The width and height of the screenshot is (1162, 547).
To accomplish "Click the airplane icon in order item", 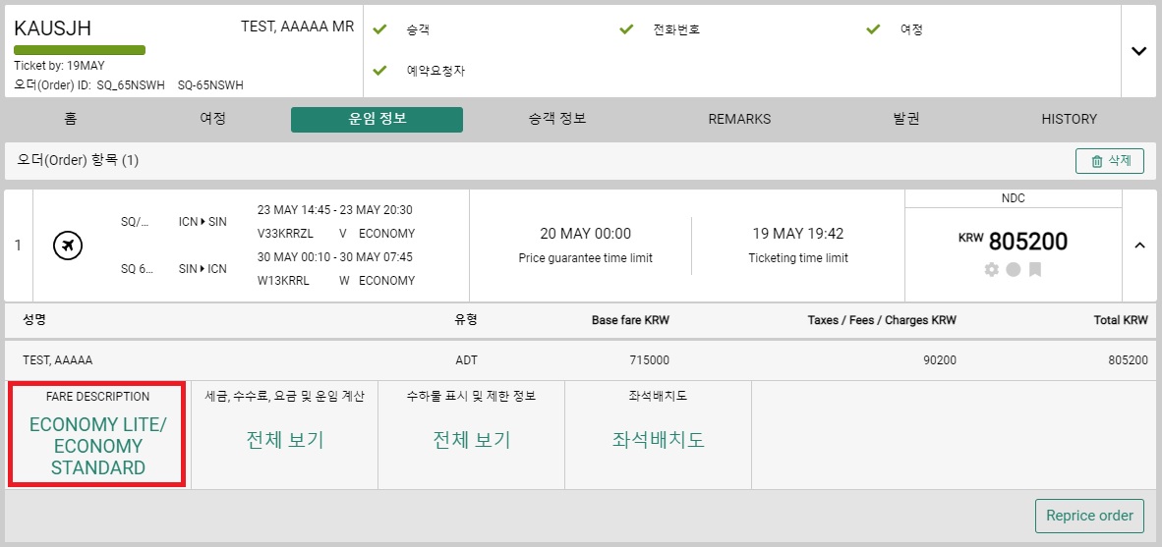I will pyautogui.click(x=68, y=246).
